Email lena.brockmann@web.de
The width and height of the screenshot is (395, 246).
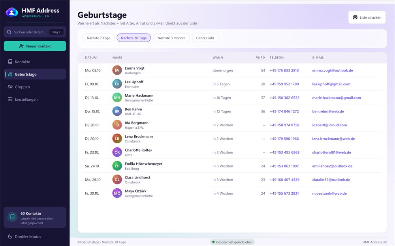click(333, 139)
